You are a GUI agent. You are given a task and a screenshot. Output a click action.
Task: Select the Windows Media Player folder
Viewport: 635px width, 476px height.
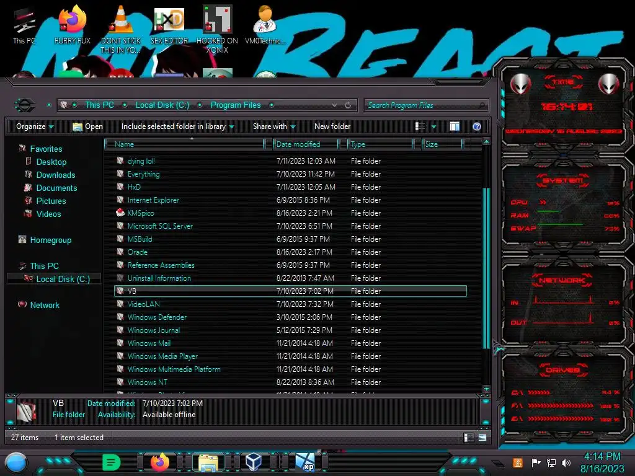(162, 356)
